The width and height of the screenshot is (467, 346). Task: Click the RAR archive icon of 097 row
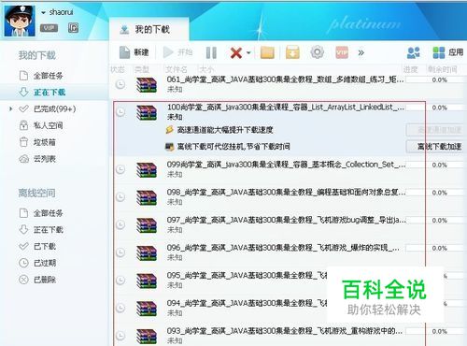click(147, 225)
